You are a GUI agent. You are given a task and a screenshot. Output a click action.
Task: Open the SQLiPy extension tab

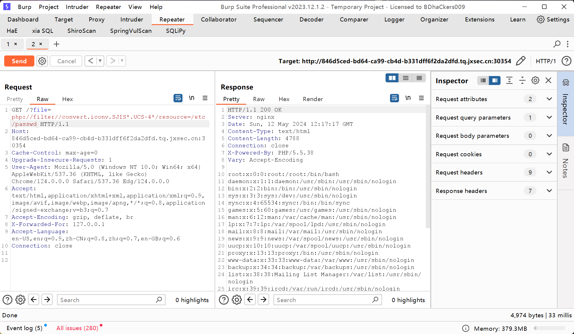(x=176, y=31)
